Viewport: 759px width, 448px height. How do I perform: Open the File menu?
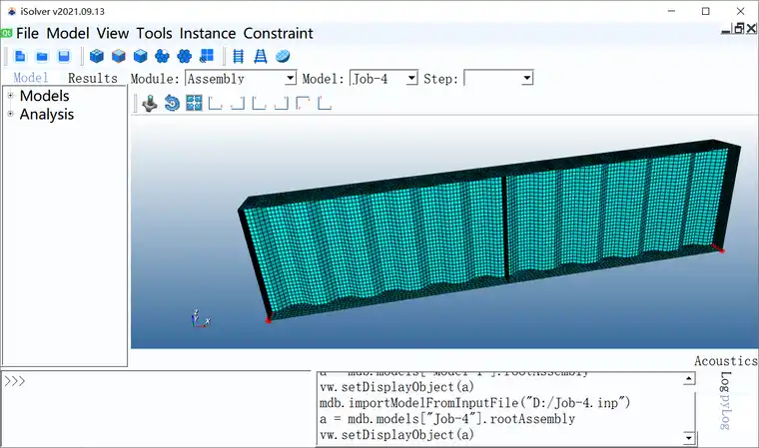(x=27, y=33)
